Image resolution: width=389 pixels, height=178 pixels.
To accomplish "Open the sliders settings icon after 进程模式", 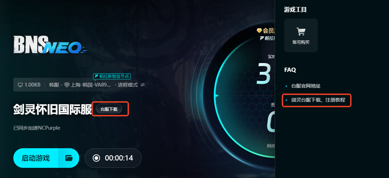I will pos(143,85).
